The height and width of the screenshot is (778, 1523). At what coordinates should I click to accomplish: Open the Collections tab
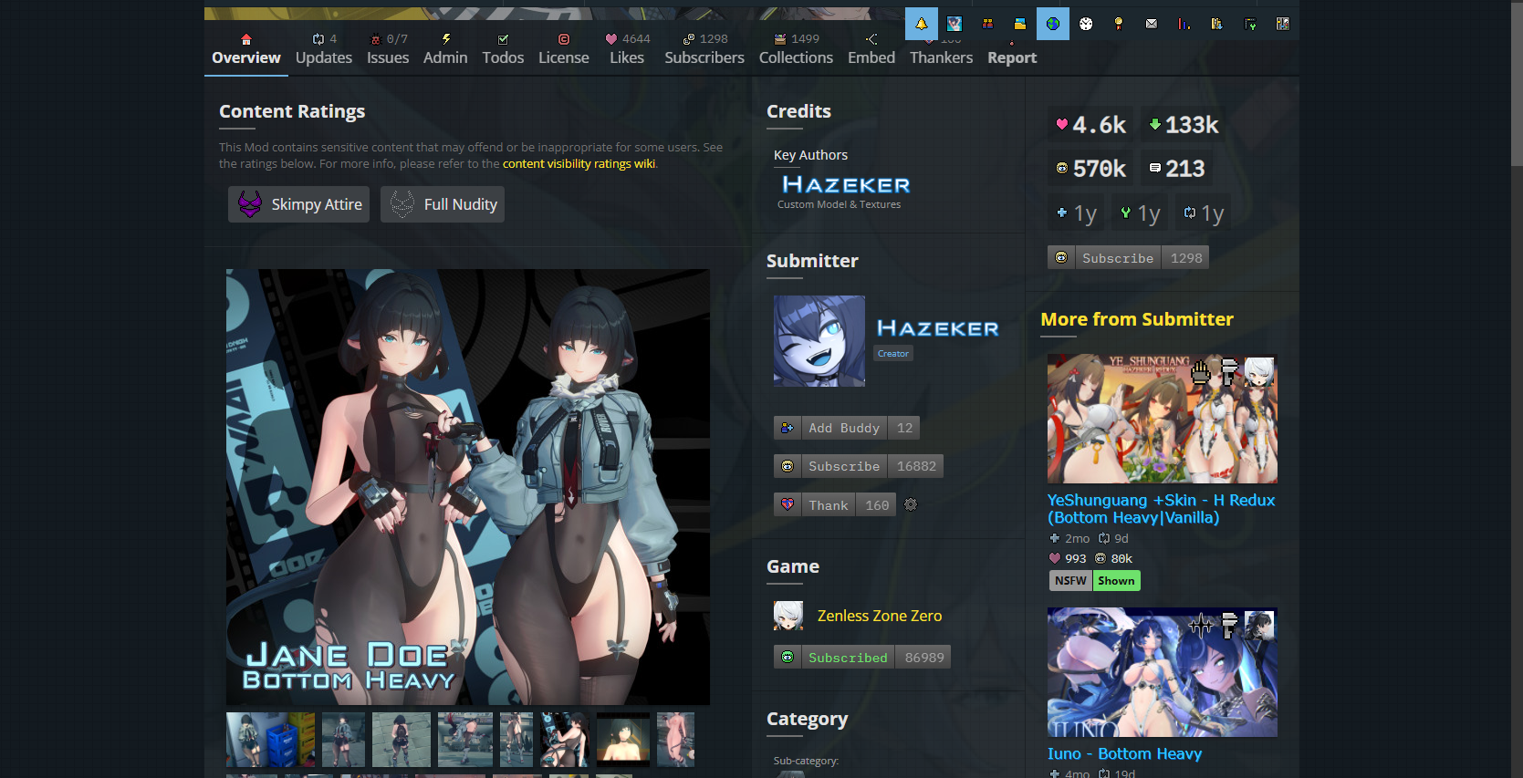796,49
